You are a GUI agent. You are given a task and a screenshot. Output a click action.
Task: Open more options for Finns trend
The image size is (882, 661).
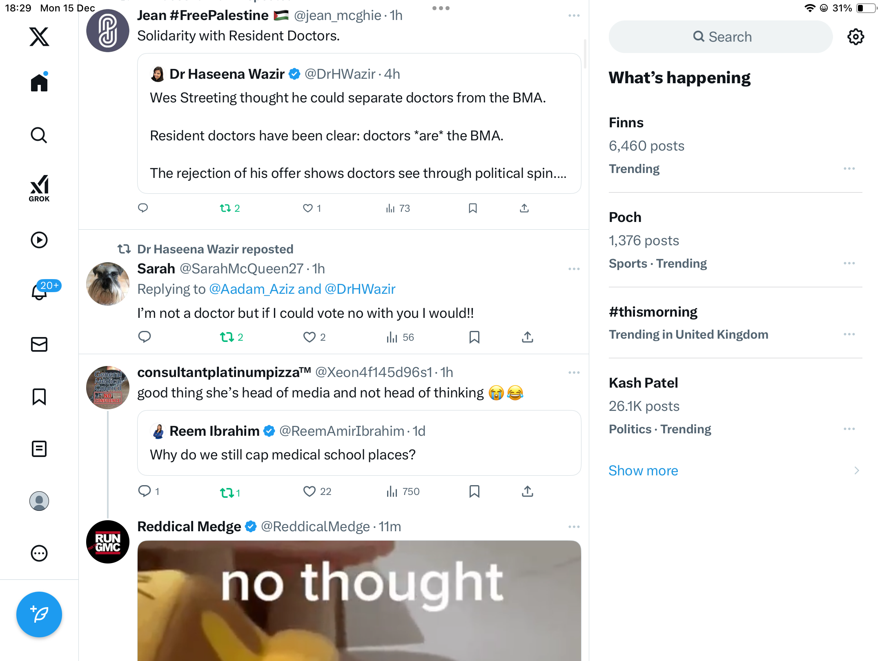tap(849, 169)
